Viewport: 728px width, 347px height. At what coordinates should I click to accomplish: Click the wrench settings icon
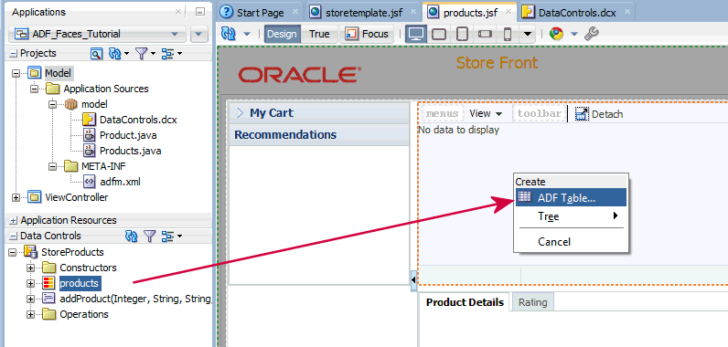point(591,34)
